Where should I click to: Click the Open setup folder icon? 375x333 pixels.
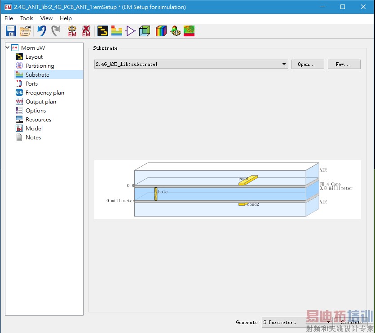[x=25, y=31]
